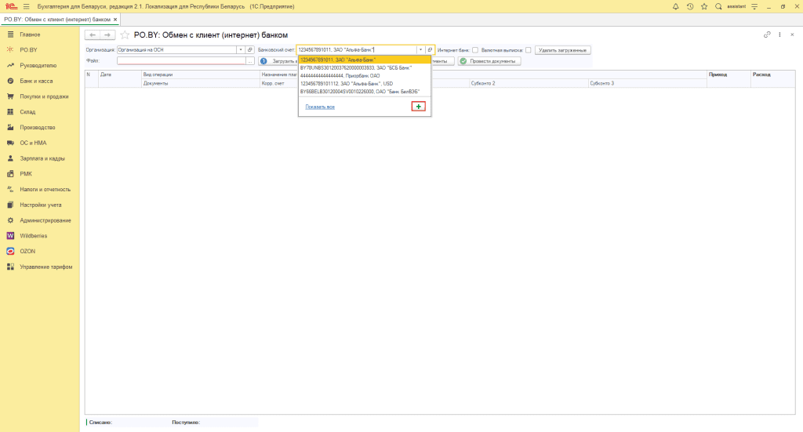The height and width of the screenshot is (432, 803).
Task: Enable the Интернет банк checkbox
Action: tap(475, 50)
